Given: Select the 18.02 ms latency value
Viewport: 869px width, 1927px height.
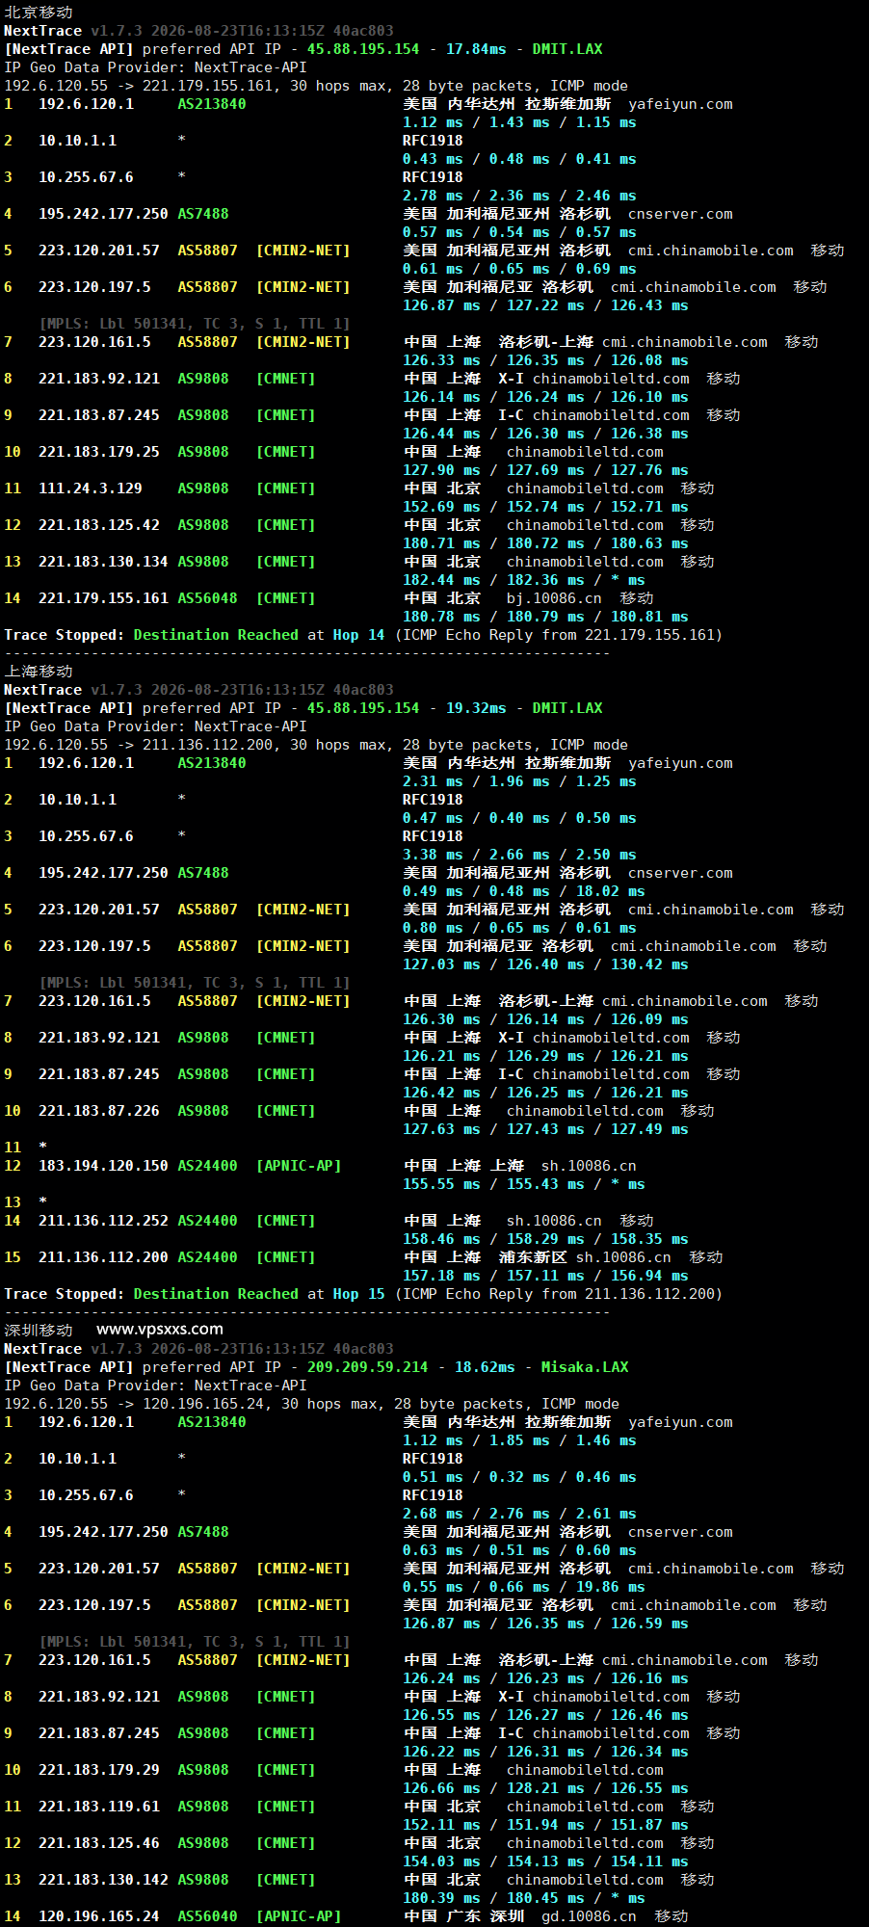Looking at the screenshot, I should 611,891.
